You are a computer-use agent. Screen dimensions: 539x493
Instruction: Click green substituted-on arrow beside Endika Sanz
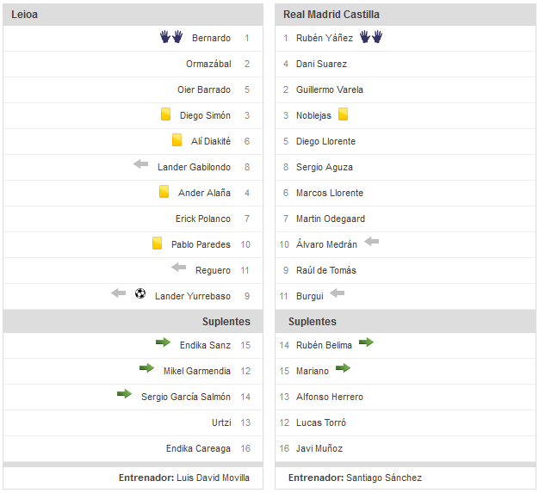163,342
